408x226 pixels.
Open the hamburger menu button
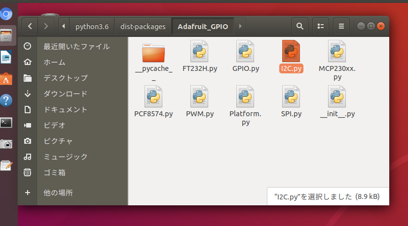point(341,26)
